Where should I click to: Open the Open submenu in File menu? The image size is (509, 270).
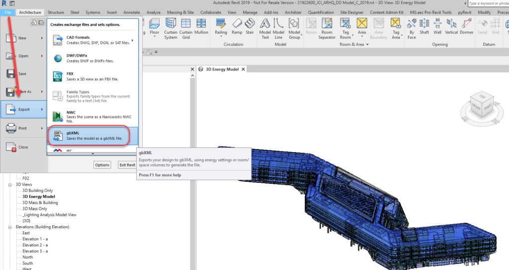(x=24, y=56)
